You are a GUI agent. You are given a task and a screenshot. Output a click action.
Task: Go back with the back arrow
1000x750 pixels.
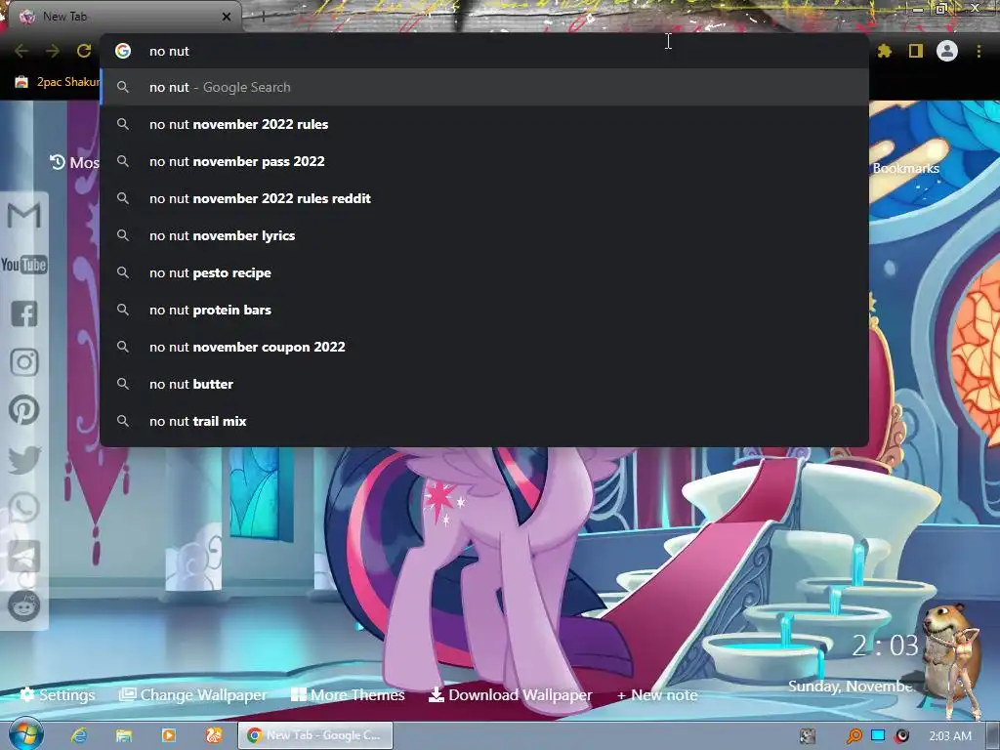(x=21, y=51)
